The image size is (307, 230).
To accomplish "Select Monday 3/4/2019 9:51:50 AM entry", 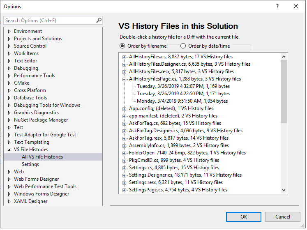I will 182,101.
